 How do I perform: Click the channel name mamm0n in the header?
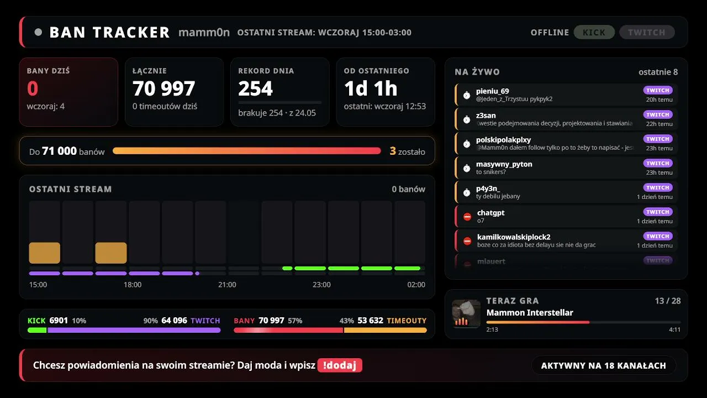pyautogui.click(x=204, y=32)
